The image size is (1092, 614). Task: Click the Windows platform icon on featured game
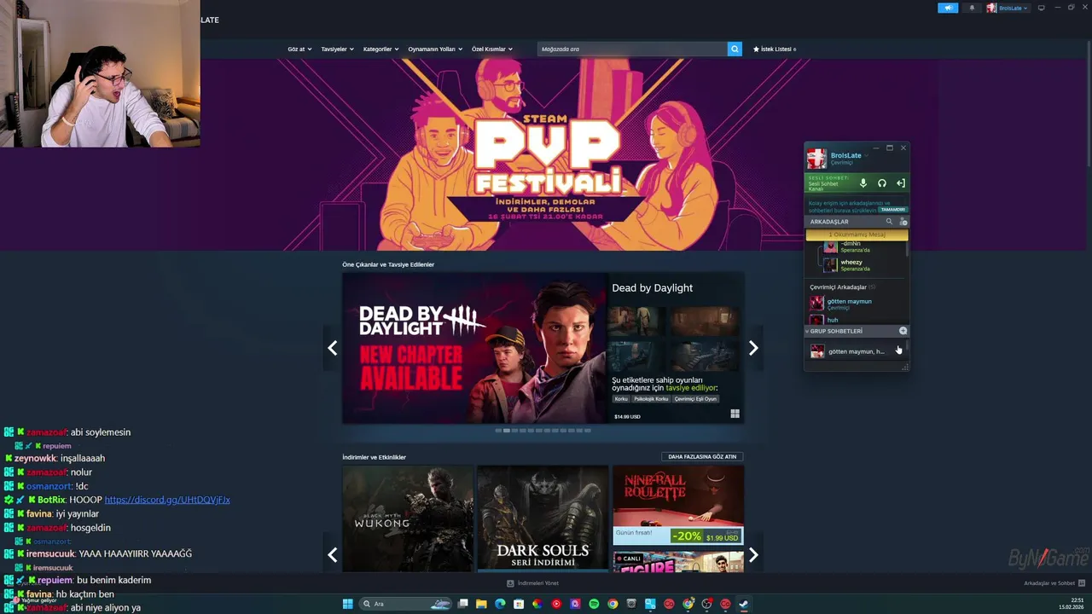click(735, 414)
